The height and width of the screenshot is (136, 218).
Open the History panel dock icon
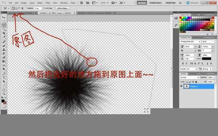(176, 18)
